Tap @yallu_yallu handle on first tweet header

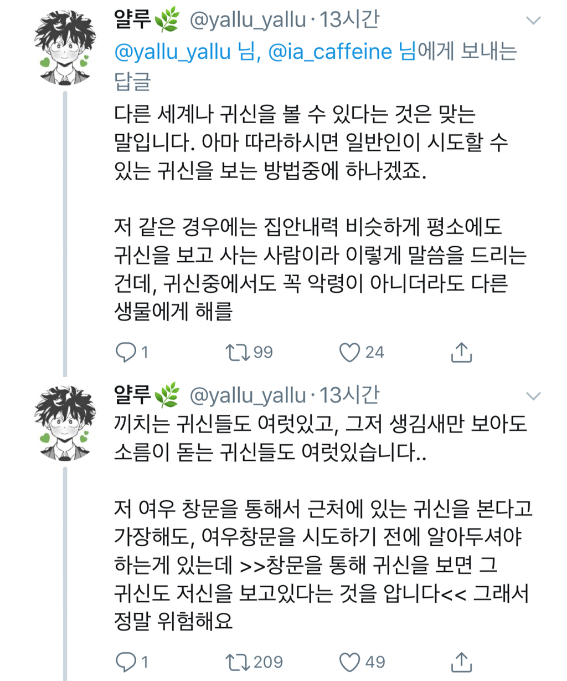[x=248, y=21]
